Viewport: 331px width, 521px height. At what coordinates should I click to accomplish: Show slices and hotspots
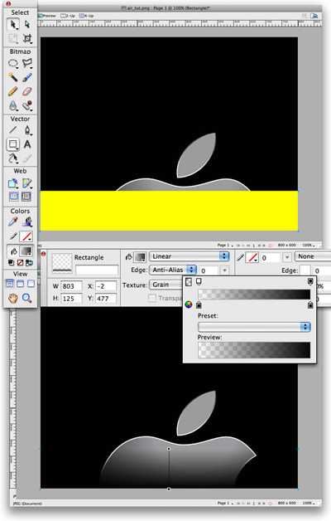pos(26,197)
